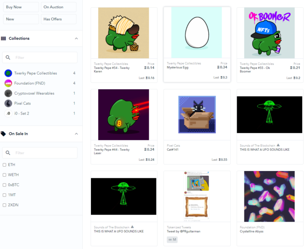Click the On Sale In tag icon
Viewport: 306px width, 249px height.
[x=3, y=134]
